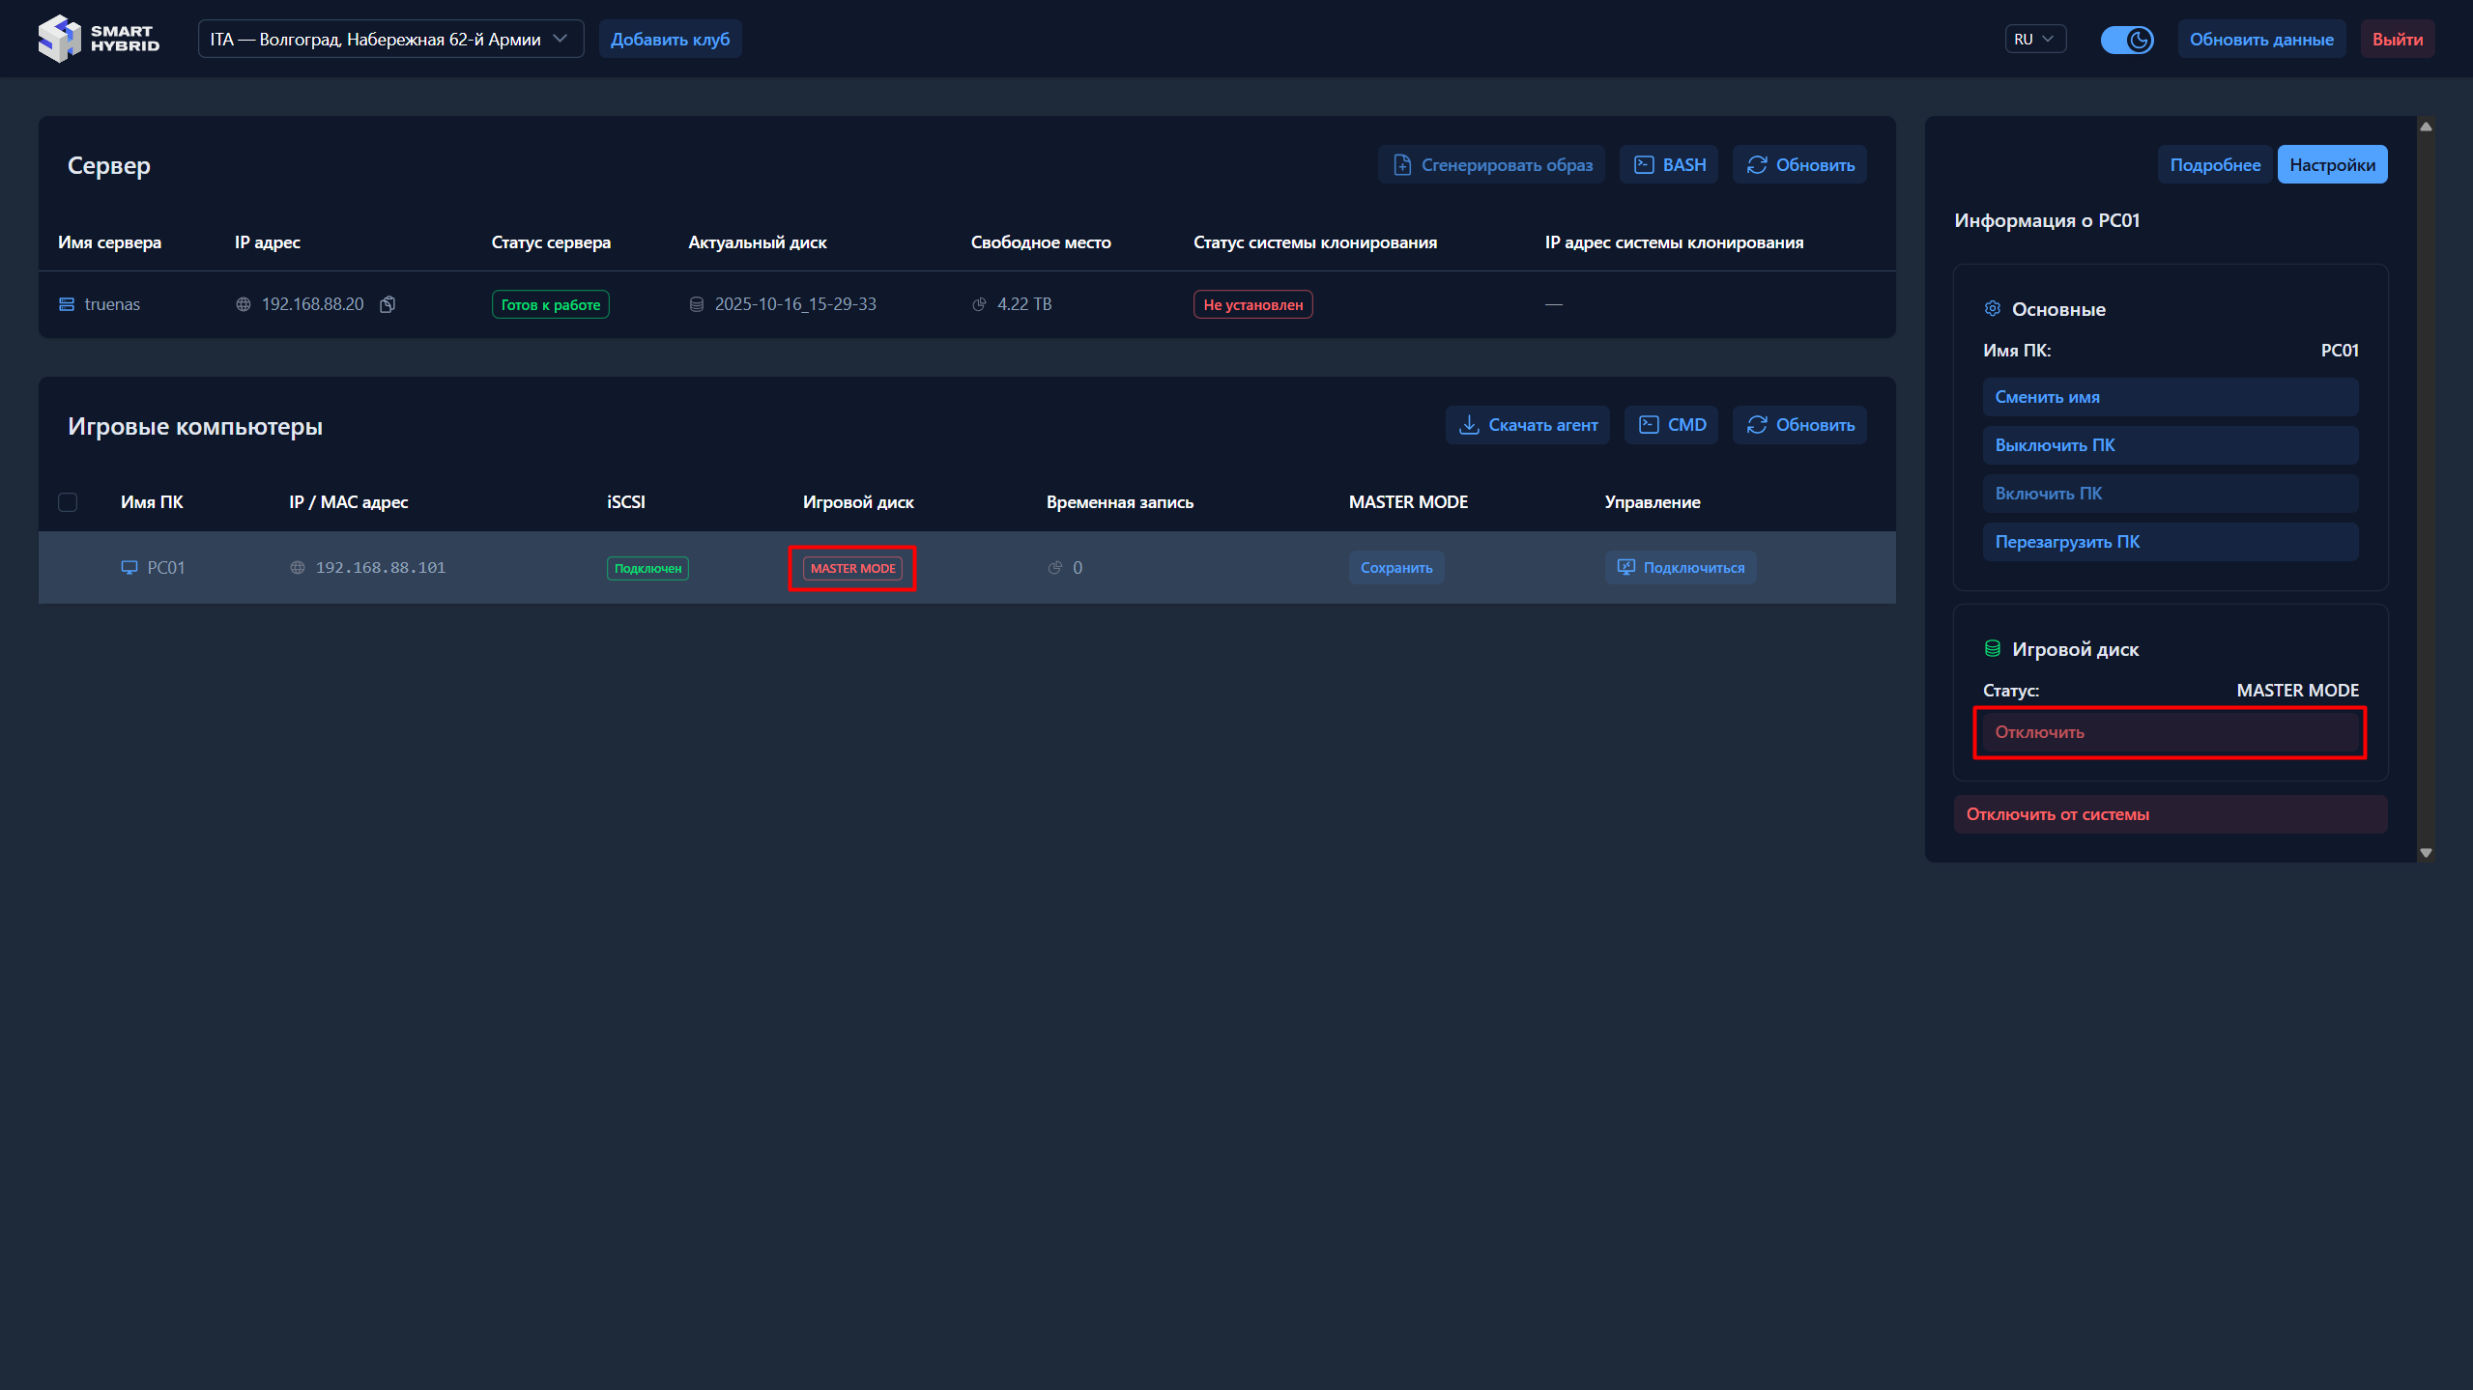Expand the RU language dropdown
This screenshot has height=1390, width=2473.
(x=2034, y=40)
